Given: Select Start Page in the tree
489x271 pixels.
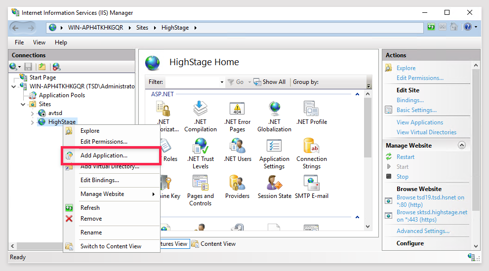Looking at the screenshot, I should (42, 77).
